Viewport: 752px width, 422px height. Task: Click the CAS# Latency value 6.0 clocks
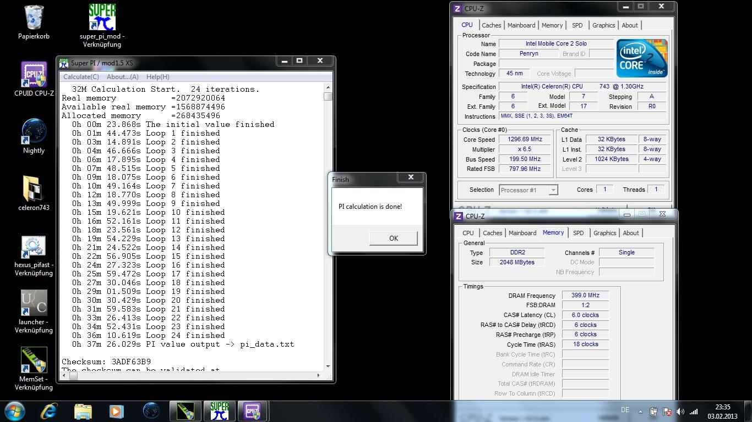pyautogui.click(x=585, y=315)
